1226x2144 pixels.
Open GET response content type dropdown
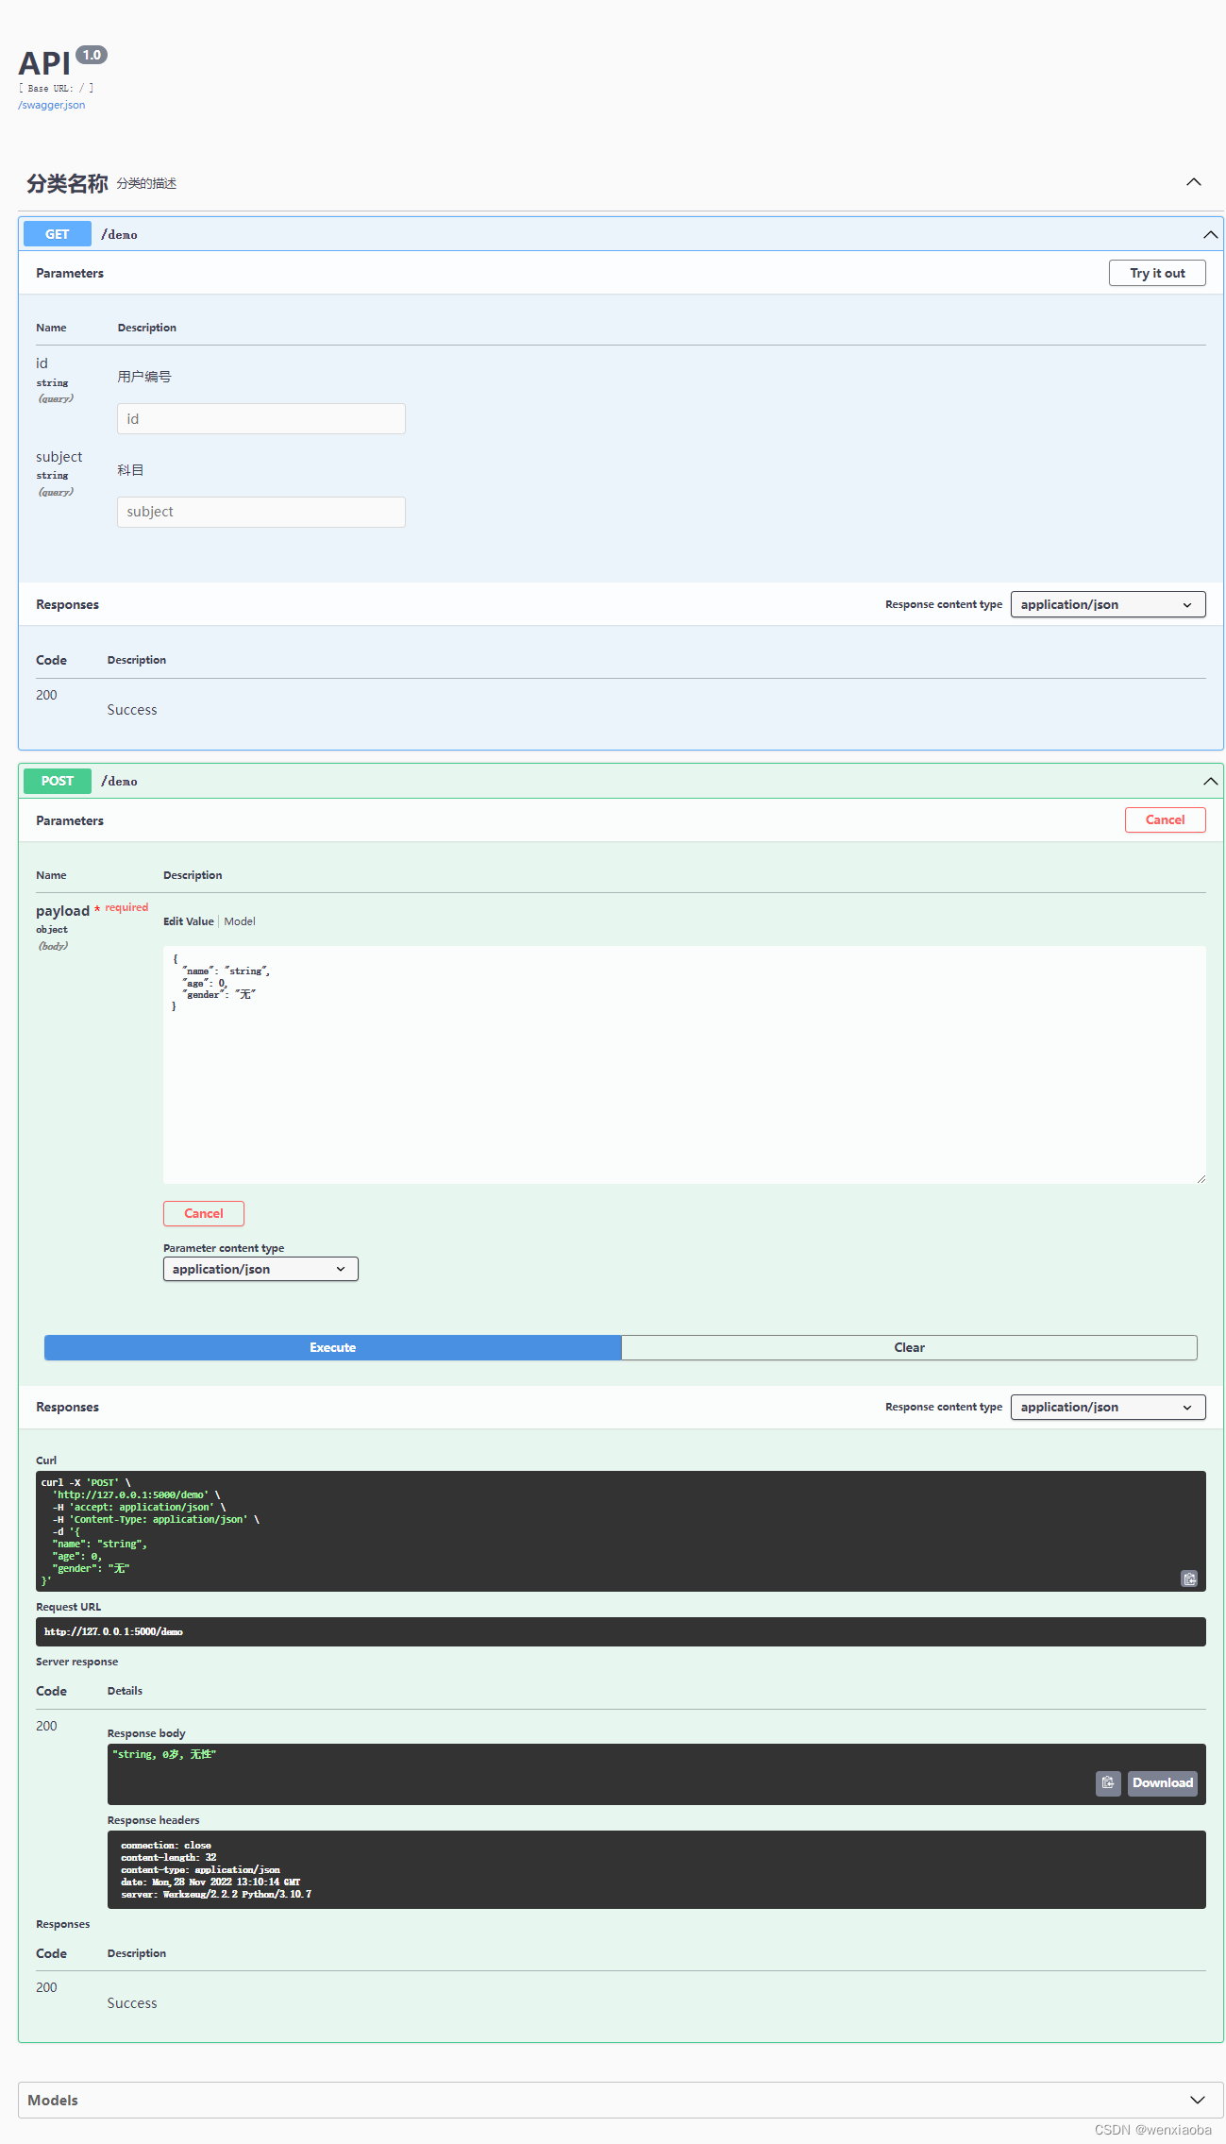click(x=1108, y=604)
